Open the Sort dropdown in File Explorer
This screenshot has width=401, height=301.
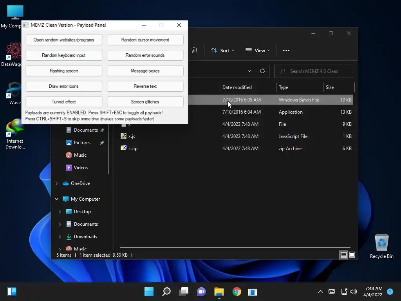coord(222,51)
